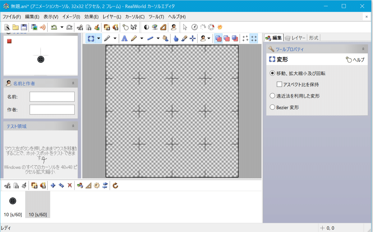
Task: Click the blue swap arrows in frames toolbar
Action: point(105,185)
